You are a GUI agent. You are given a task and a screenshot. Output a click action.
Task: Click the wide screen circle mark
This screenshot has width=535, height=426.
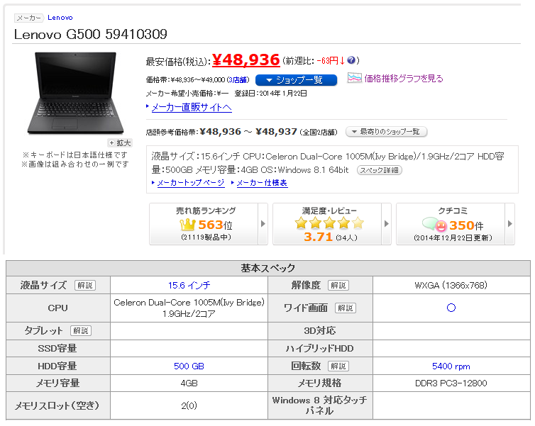(x=451, y=308)
